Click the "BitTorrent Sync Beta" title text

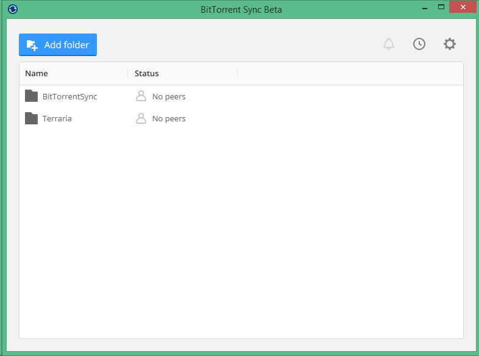tap(241, 10)
